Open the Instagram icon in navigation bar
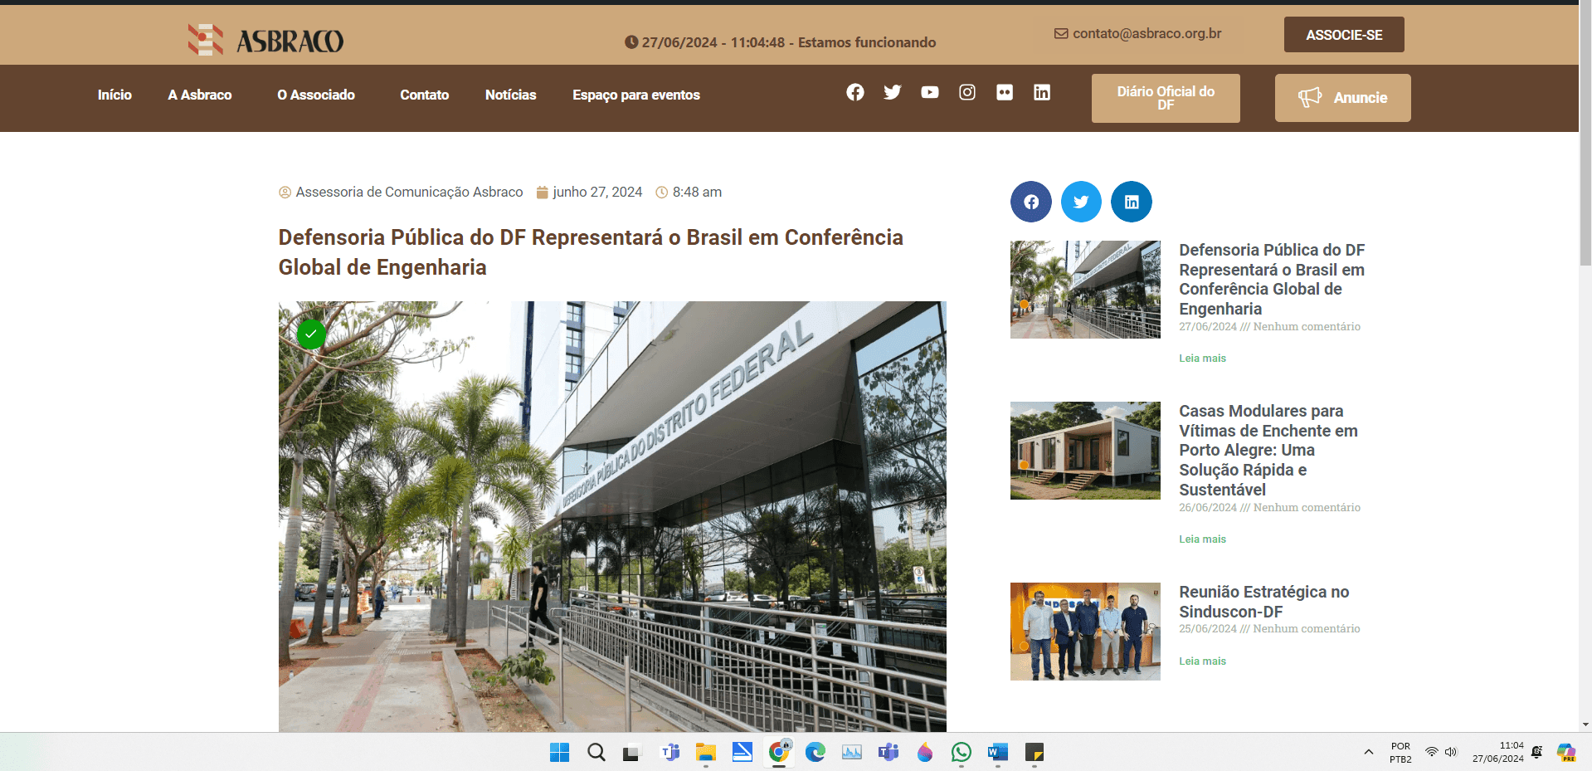 coord(967,92)
